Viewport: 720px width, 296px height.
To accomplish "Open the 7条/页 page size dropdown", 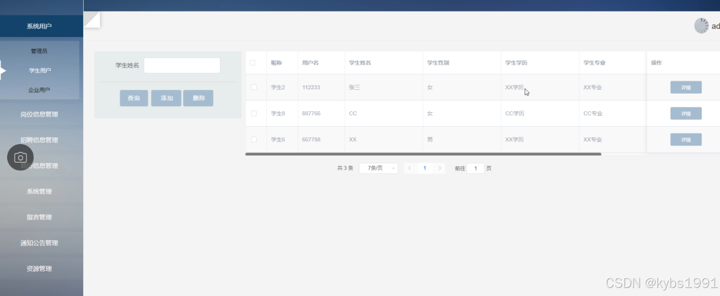I will [378, 168].
